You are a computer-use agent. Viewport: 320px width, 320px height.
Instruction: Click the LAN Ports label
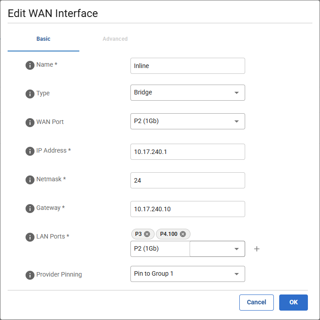[x=53, y=236]
